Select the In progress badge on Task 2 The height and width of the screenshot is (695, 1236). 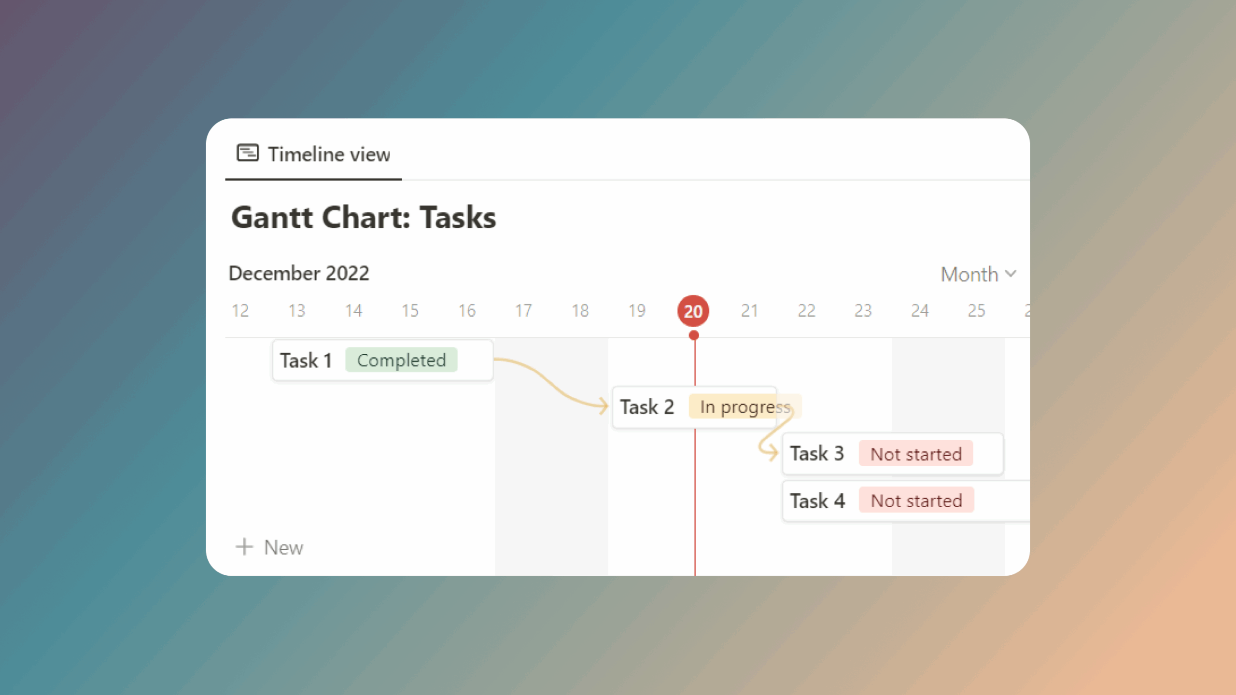744,406
